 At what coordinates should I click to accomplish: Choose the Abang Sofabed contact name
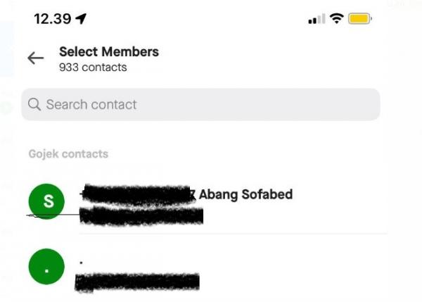pyautogui.click(x=246, y=194)
